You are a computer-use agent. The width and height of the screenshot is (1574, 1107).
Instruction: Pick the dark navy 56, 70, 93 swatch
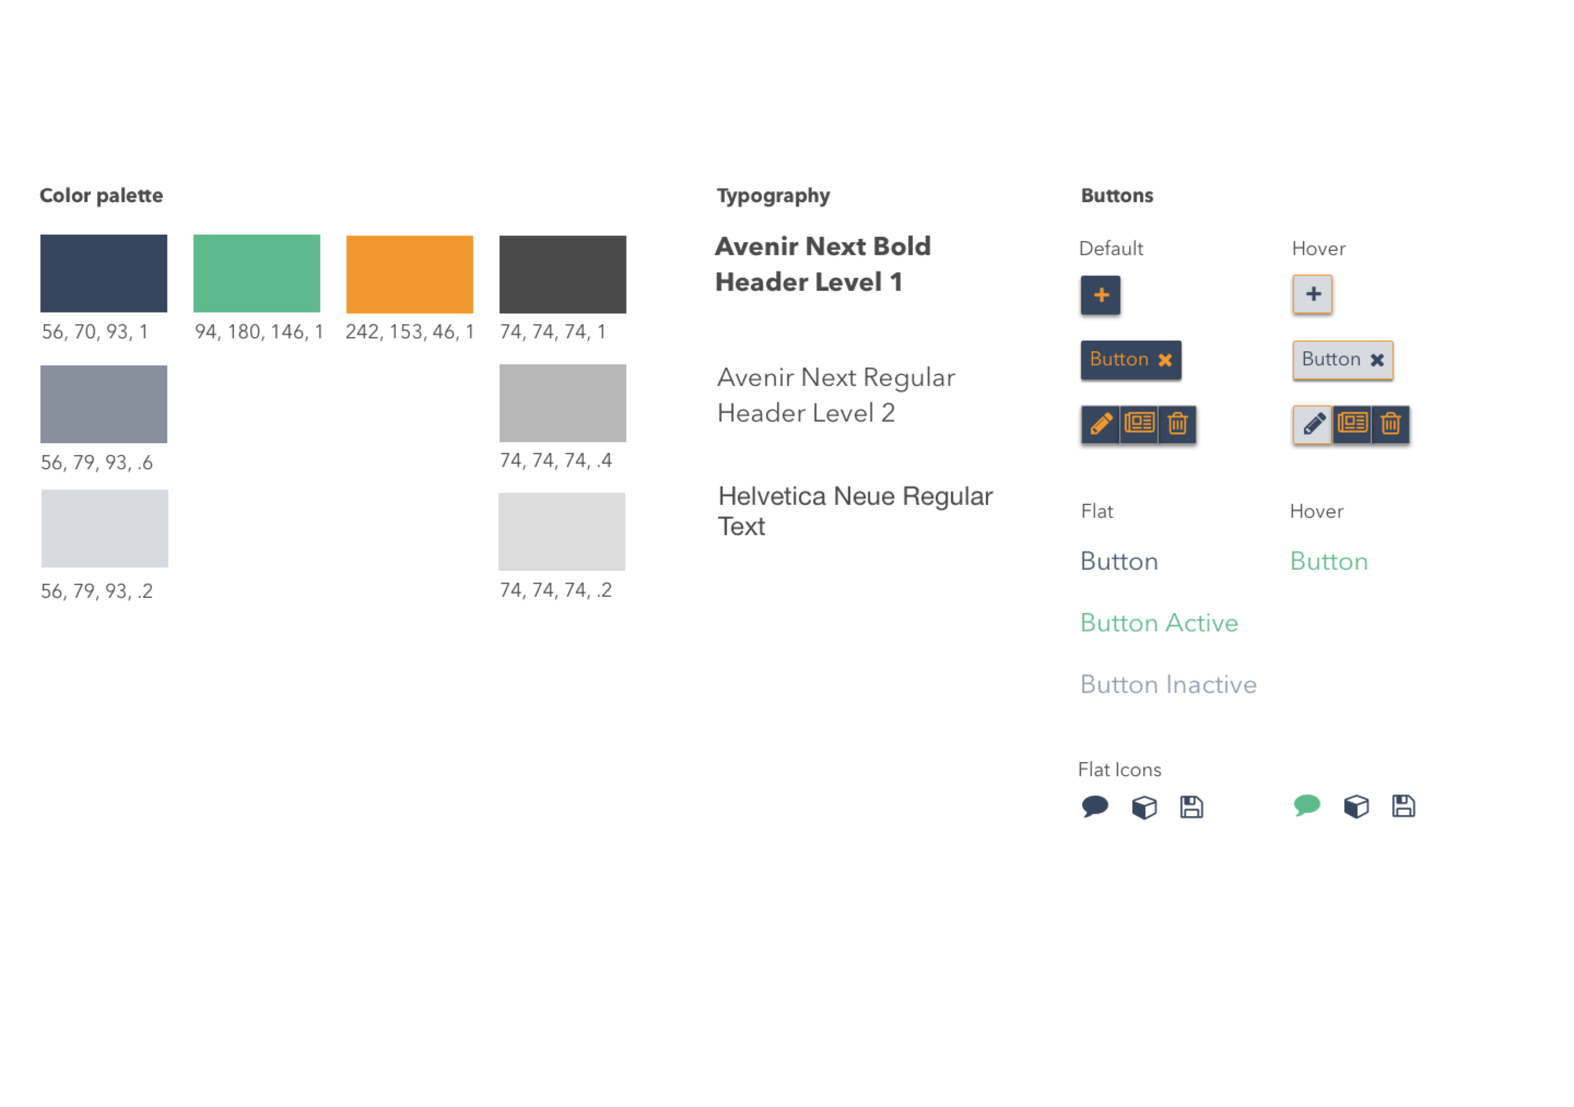tap(104, 274)
